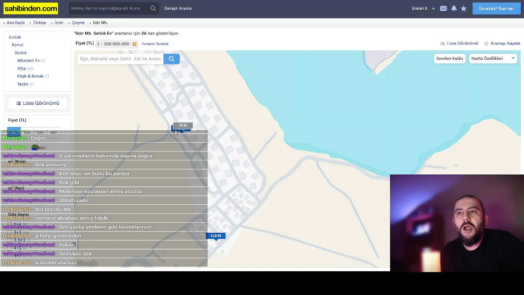Image resolution: width=524 pixels, height=295 pixels.
Task: Click the Ildır Mh. breadcrumb text
Action: point(100,23)
